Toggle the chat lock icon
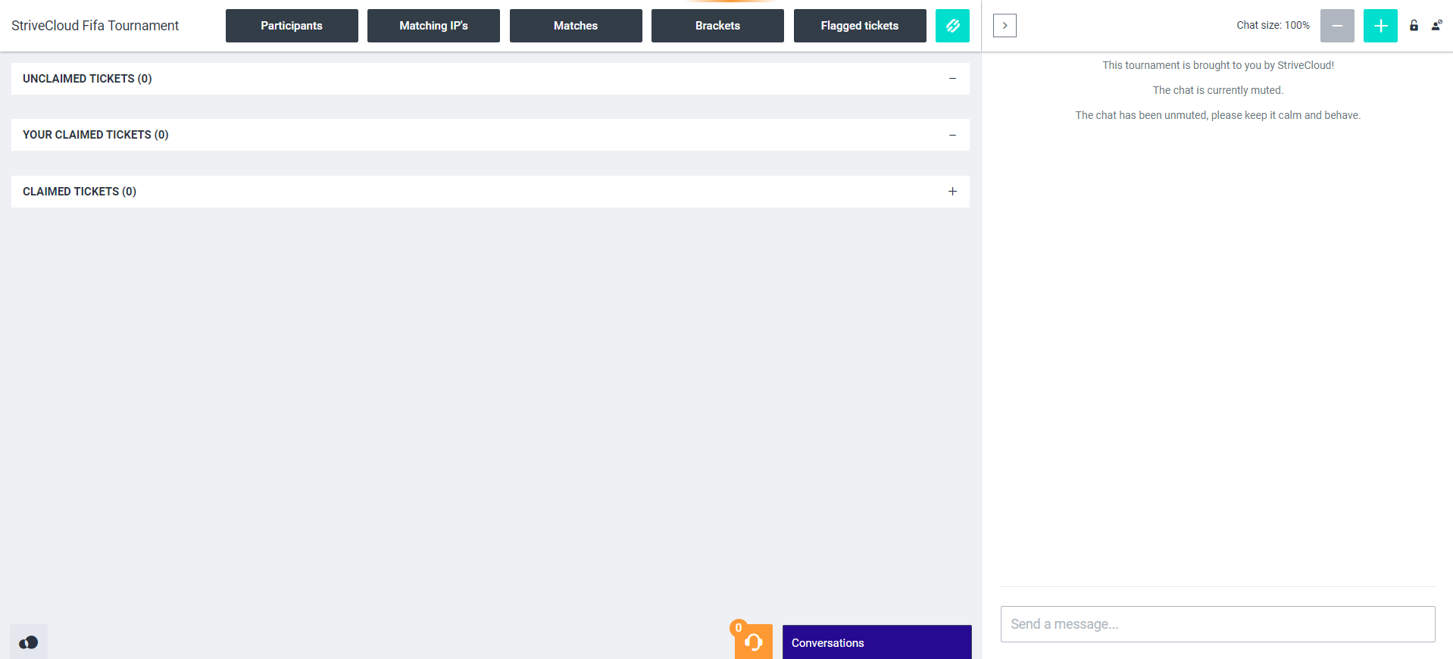 [1414, 26]
